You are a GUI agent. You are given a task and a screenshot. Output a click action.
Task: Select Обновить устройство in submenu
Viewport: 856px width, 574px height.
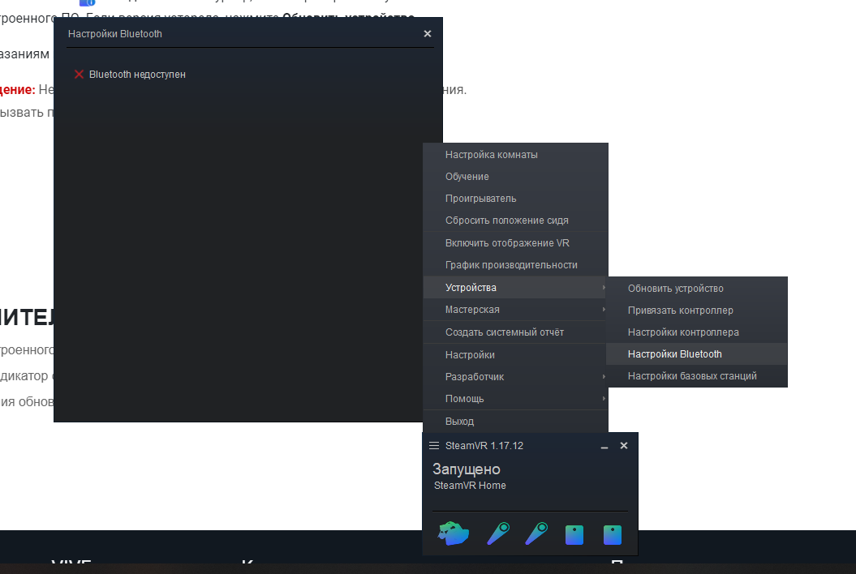(x=697, y=289)
